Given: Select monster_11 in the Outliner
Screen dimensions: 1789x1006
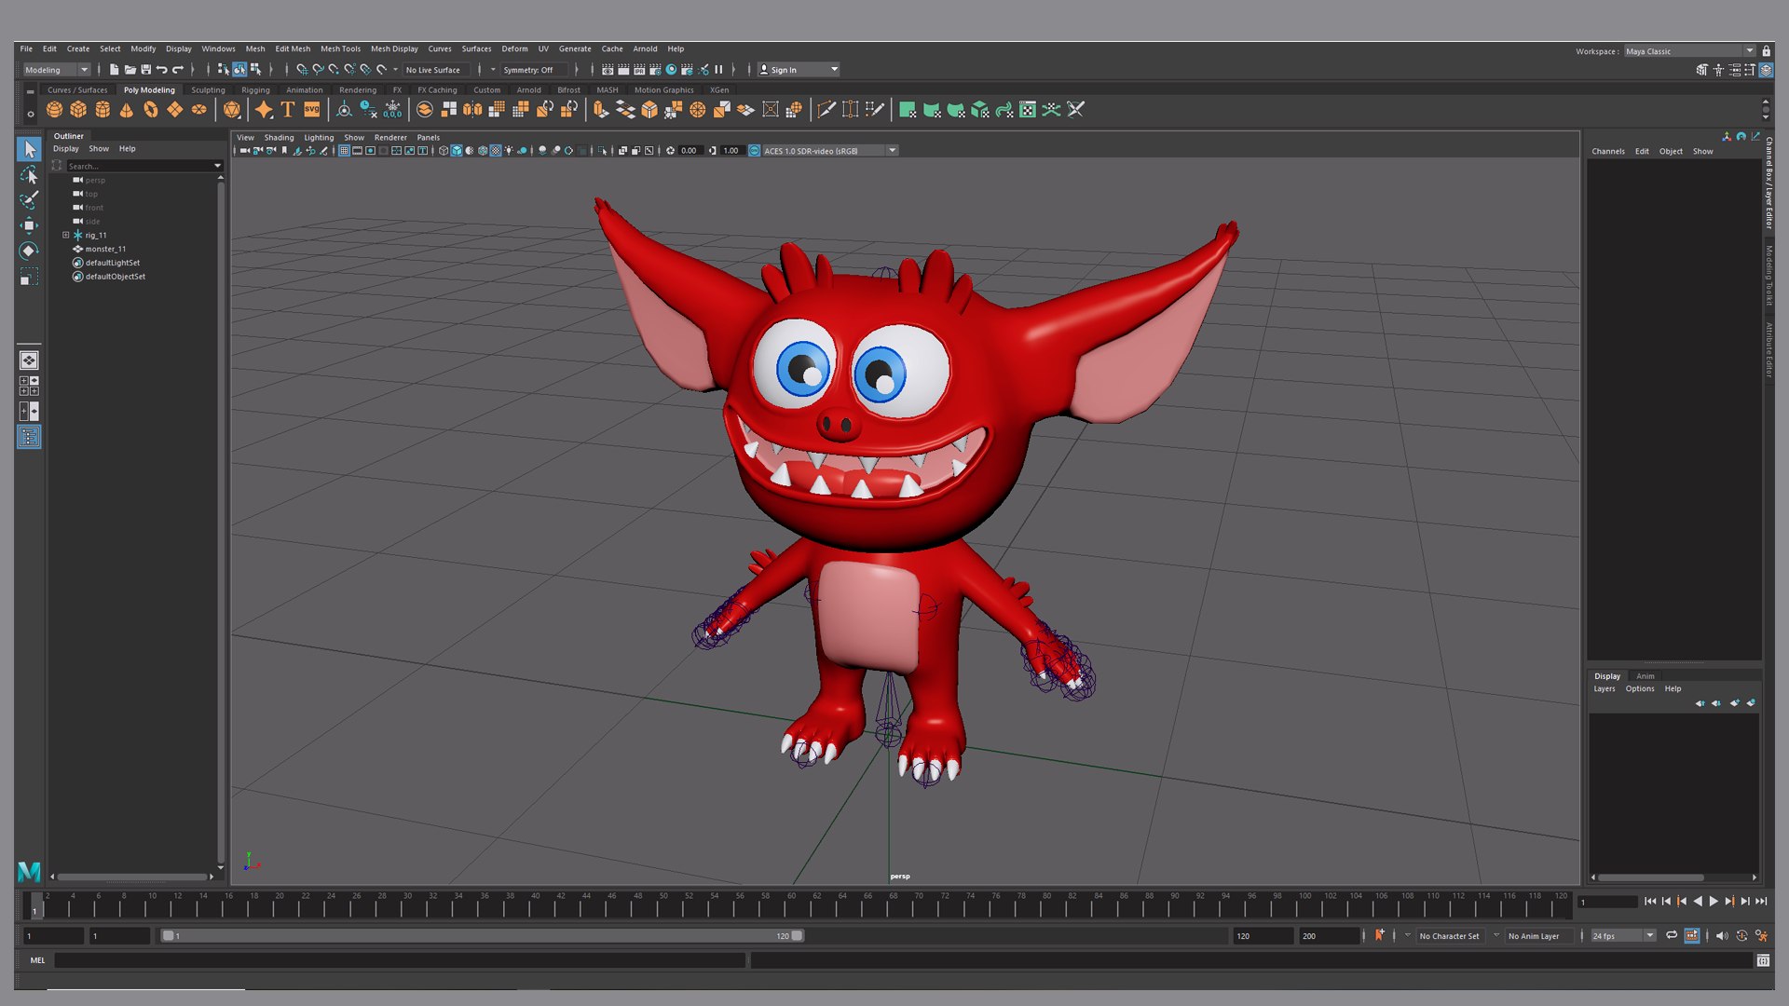Looking at the screenshot, I should 105,249.
